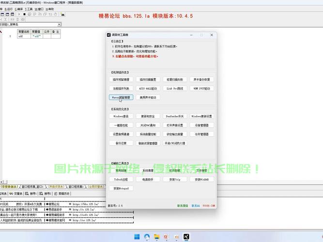Click the 公开 checkbox cell for sdf row
Viewport: 323px width, 242px height.
(47, 36)
